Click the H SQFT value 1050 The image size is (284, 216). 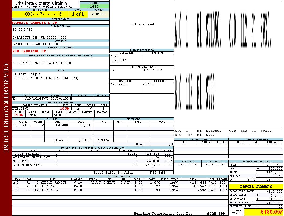(x=64, y=109)
